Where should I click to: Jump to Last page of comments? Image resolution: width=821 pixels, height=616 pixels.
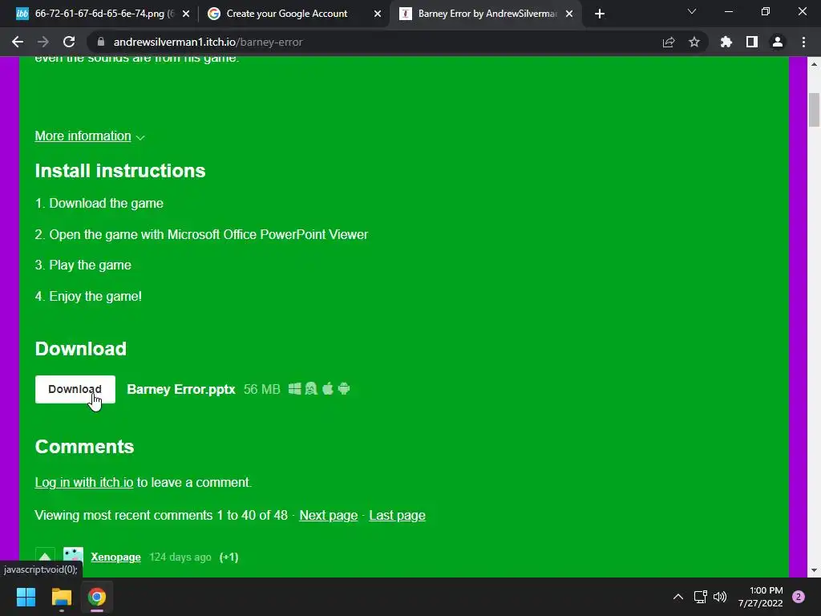click(397, 516)
